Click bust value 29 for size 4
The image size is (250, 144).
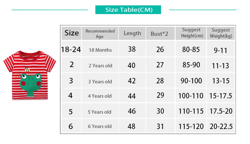[160, 95]
